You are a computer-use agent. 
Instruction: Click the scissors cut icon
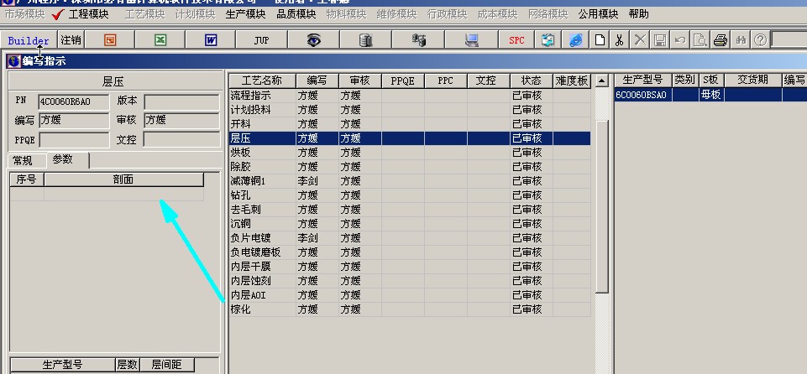click(620, 40)
